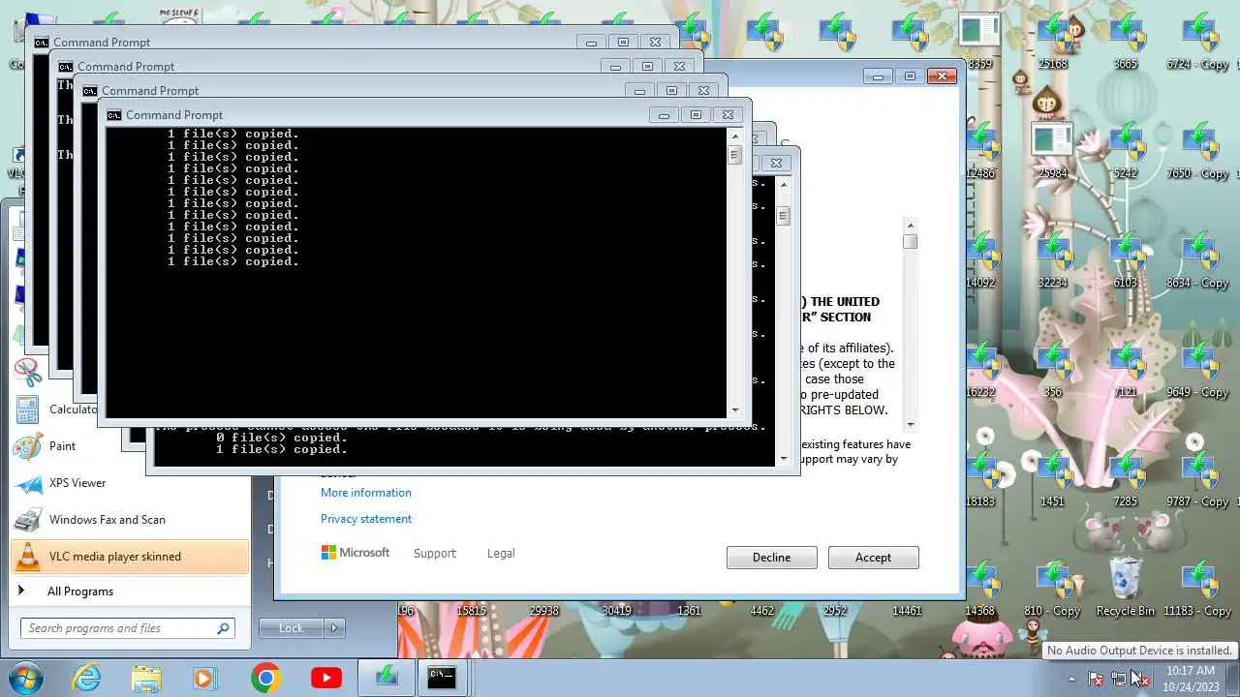Show hidden icons in the system tray

click(1071, 679)
